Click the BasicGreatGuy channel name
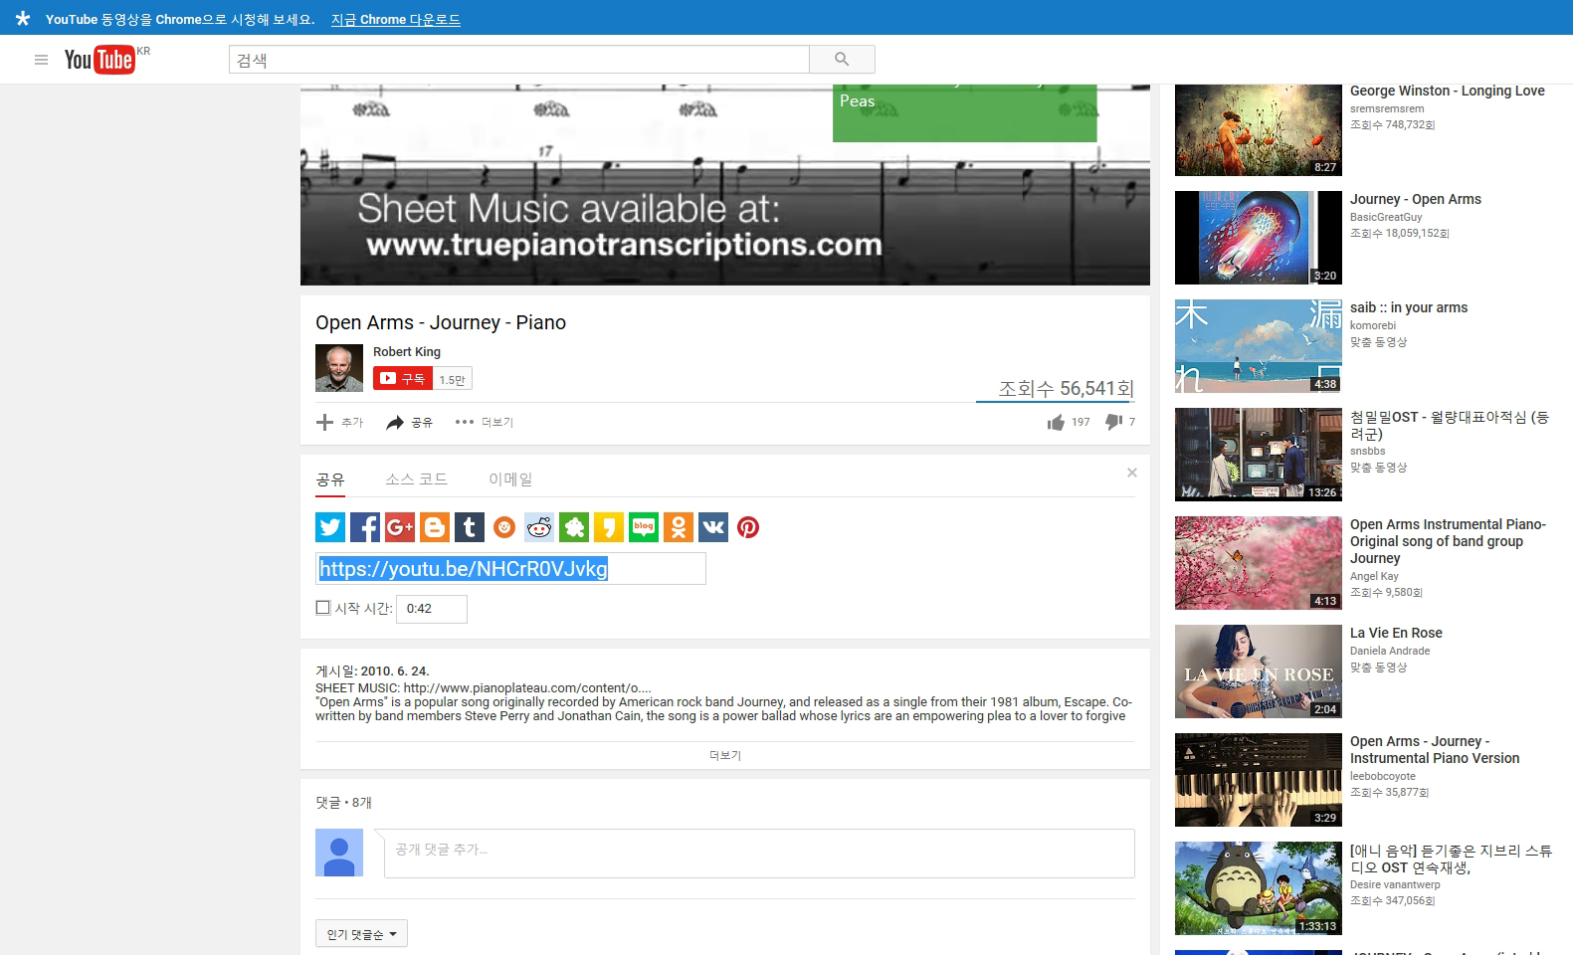This screenshot has height=955, width=1573. (x=1386, y=217)
